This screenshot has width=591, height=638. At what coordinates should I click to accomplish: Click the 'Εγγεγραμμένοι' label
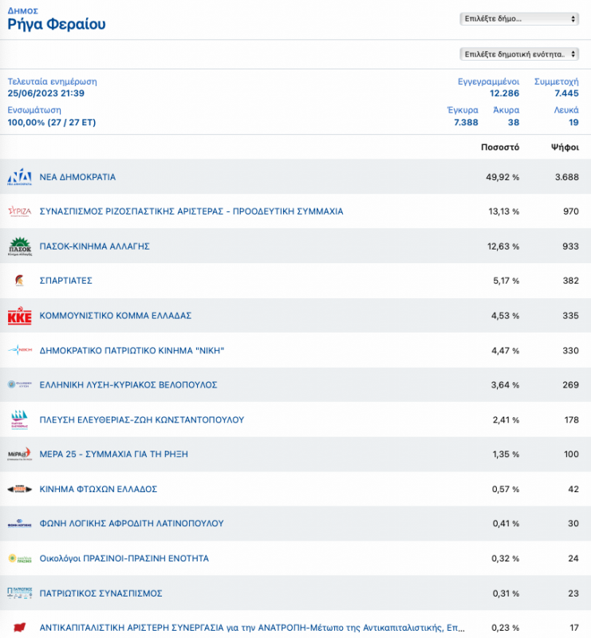[x=488, y=82]
